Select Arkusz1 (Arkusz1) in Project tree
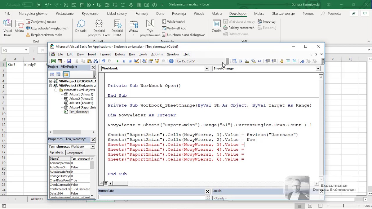The image size is (372, 209). coord(78,94)
